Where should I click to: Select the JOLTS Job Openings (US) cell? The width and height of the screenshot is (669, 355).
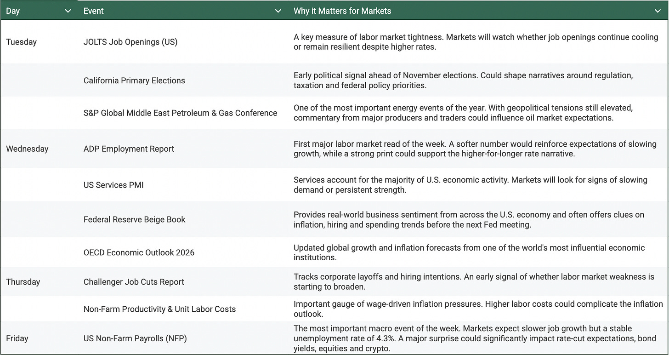tap(130, 42)
